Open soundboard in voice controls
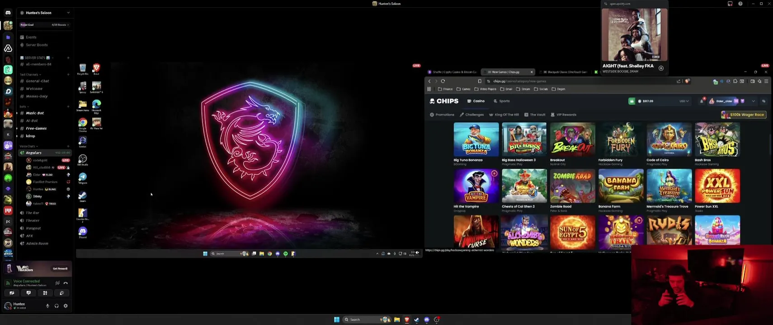Screen dimensions: 773x325 62,293
